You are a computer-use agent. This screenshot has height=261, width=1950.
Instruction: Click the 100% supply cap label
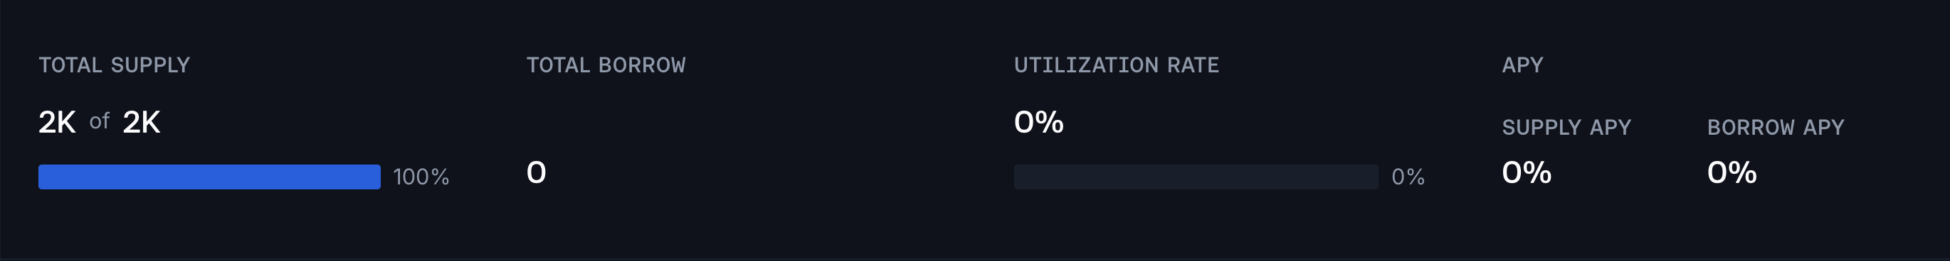[x=421, y=177]
